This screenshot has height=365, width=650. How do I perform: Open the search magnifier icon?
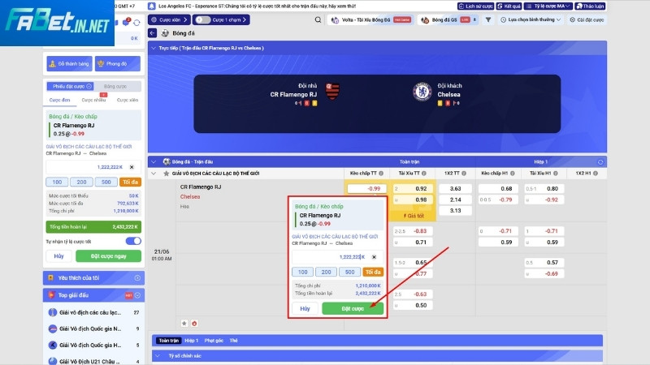point(318,19)
